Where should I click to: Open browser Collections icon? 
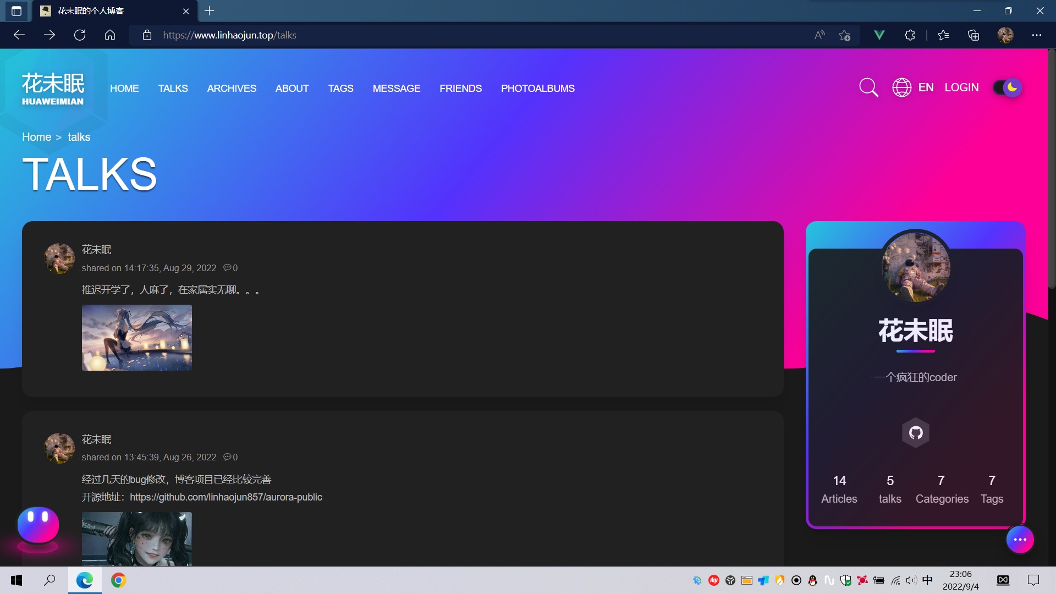pyautogui.click(x=974, y=35)
